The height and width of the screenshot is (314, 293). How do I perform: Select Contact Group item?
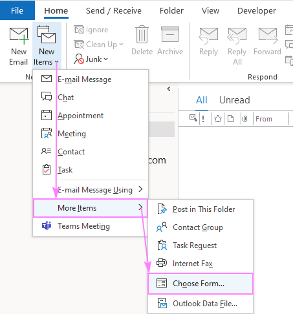201,227
